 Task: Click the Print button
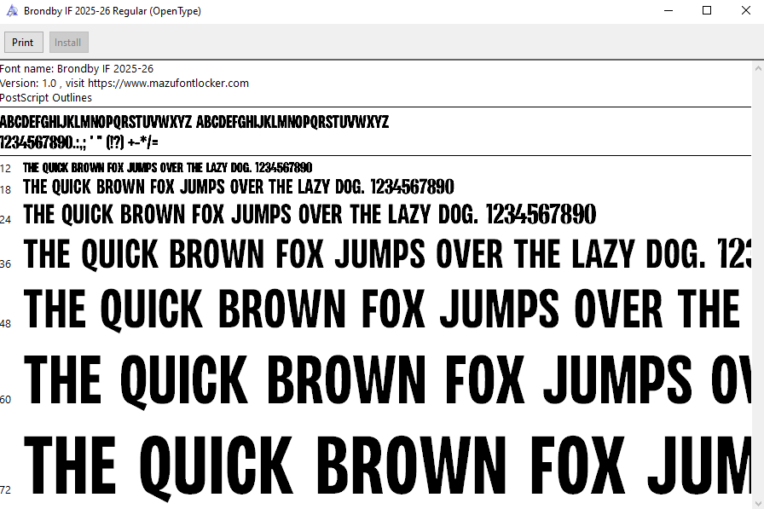click(23, 43)
